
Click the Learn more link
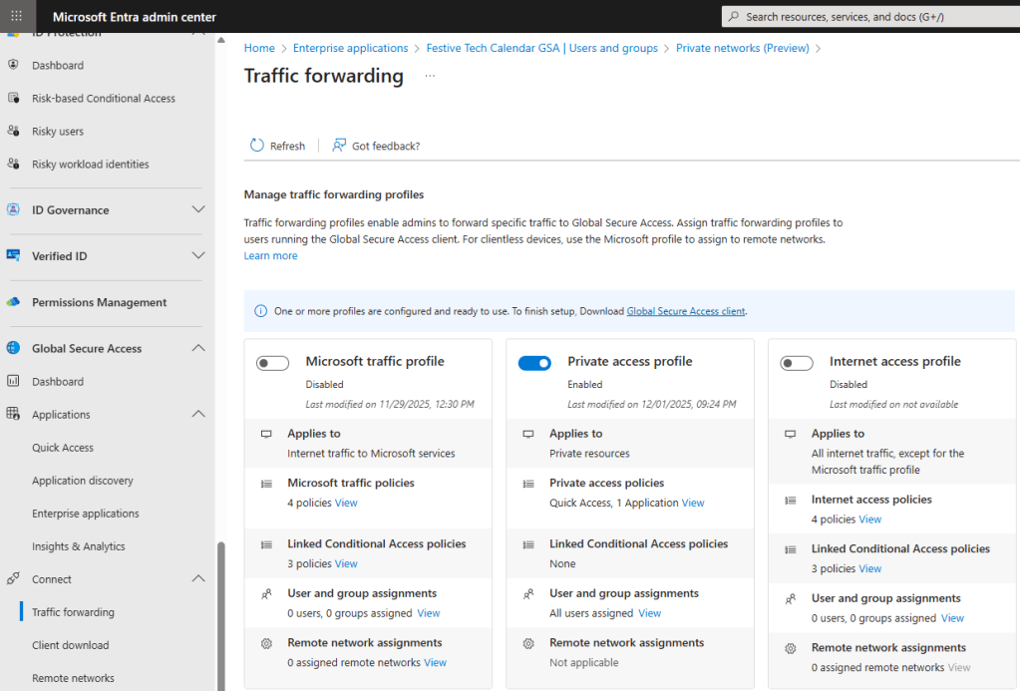[x=270, y=256]
